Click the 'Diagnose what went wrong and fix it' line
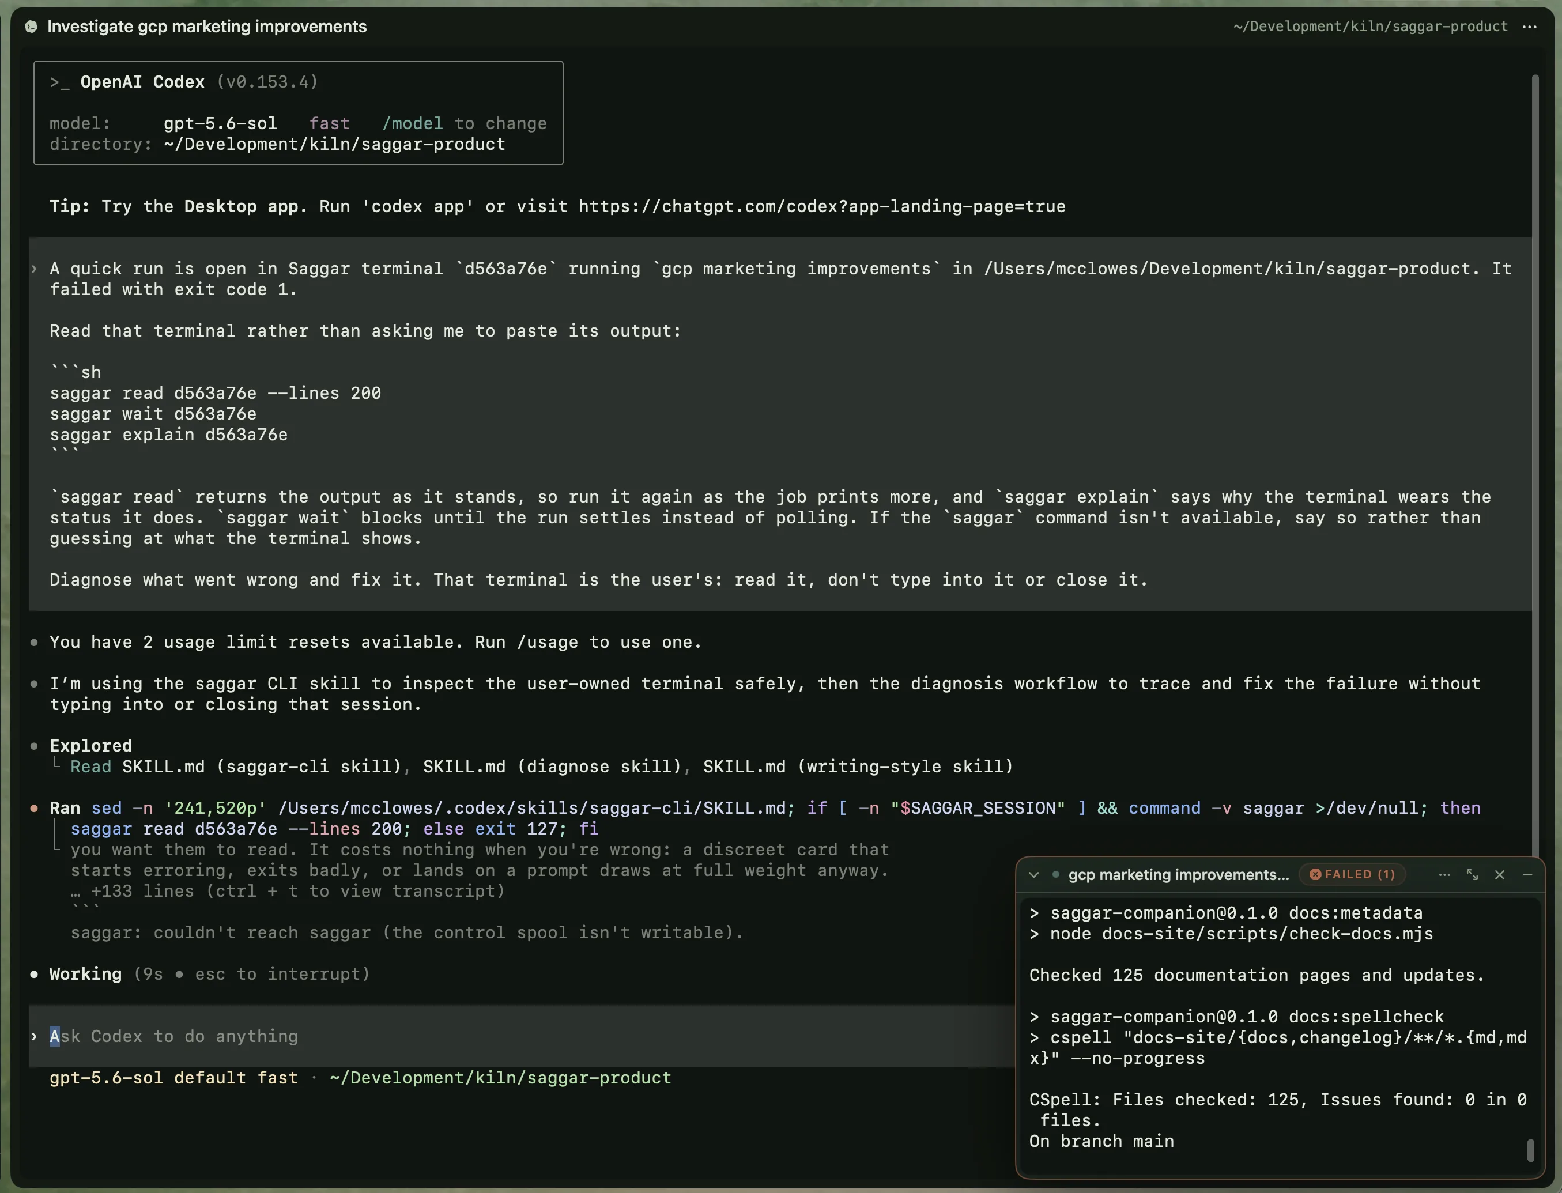 (x=598, y=580)
